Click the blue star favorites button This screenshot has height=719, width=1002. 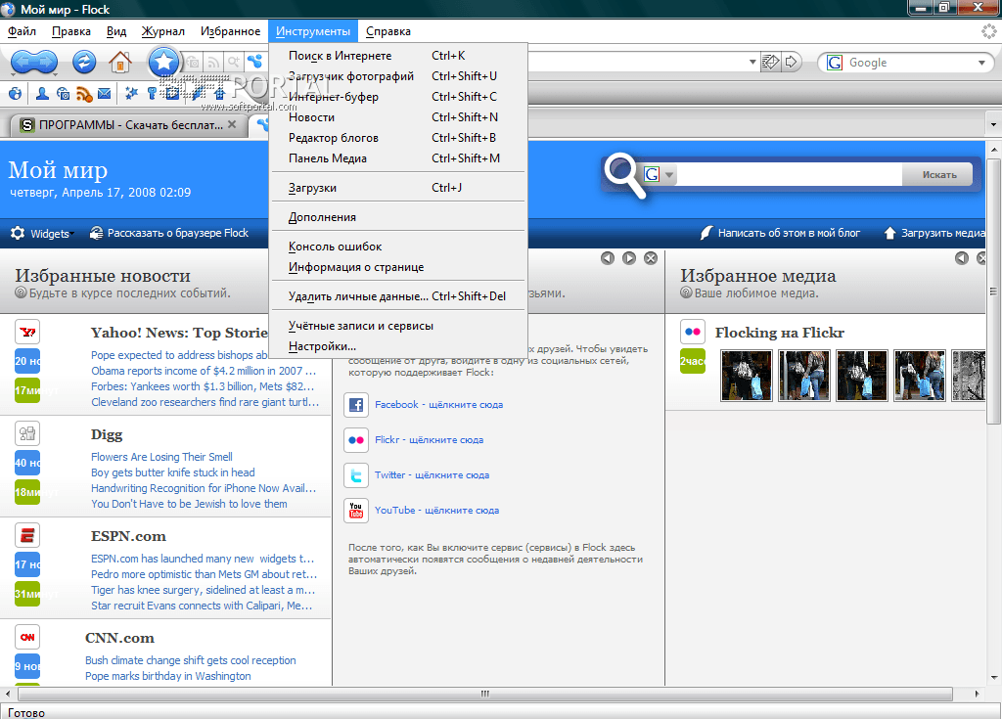163,62
